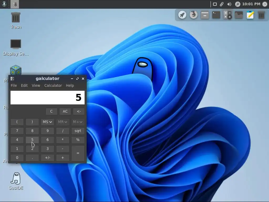269x202 pixels.
Task: Launch the rocket application launcher in the dock
Action: 182,15
